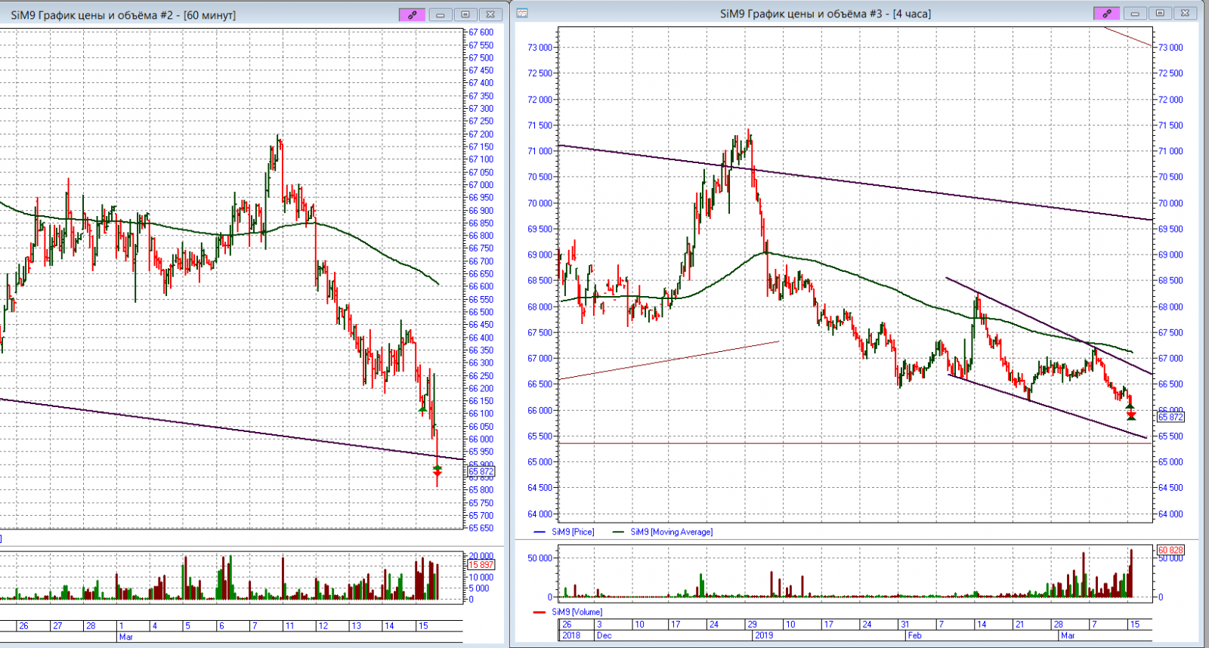
Task: Maximize the 4-hour SiM9 chart window
Action: [1160, 14]
